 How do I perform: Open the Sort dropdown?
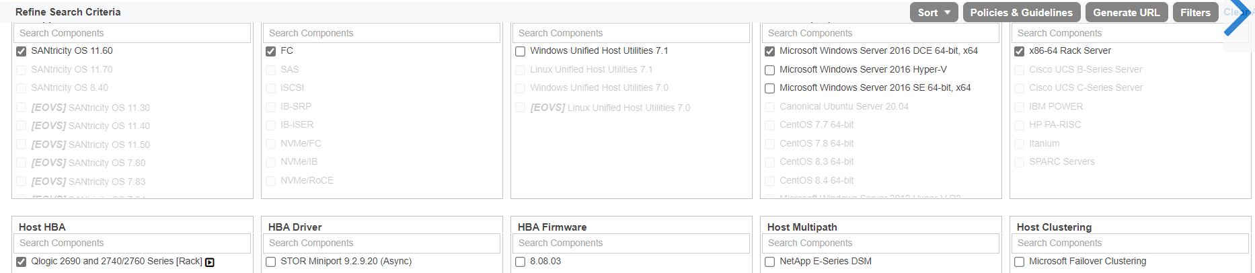[x=934, y=12]
